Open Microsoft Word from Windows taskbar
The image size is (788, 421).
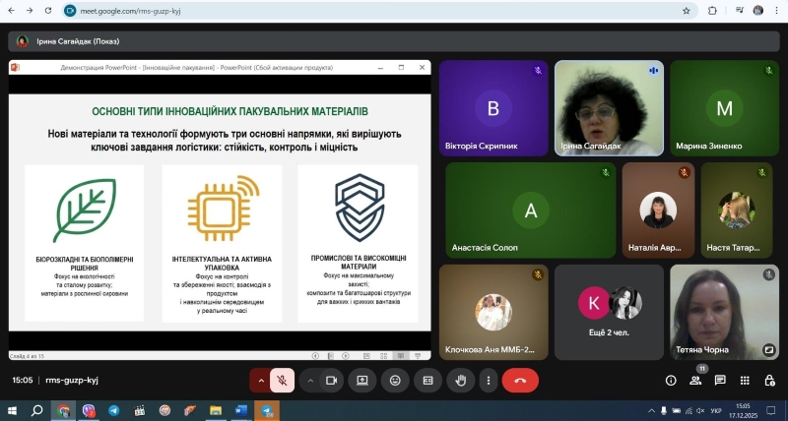pos(241,410)
